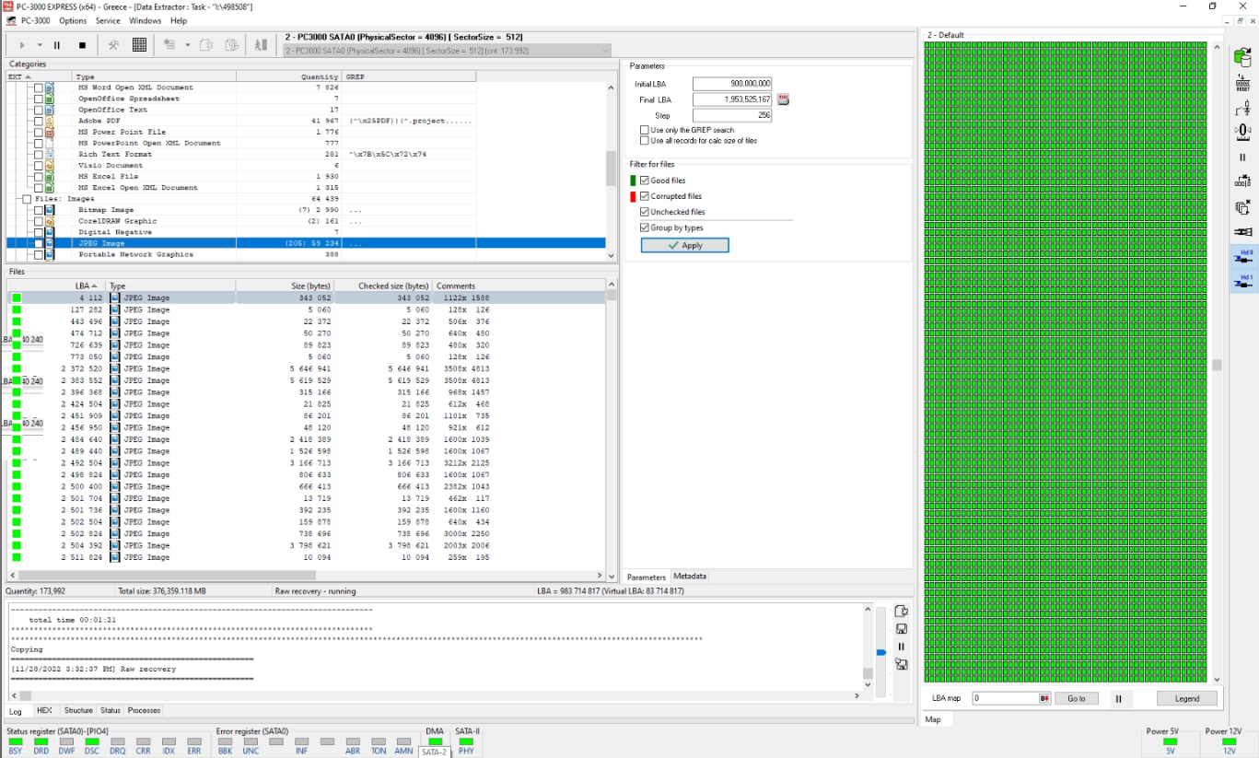The width and height of the screenshot is (1259, 758).
Task: Click the log settings icon beside the log panel
Action: coord(902,612)
